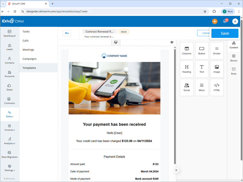The image size is (243, 182).
Task: Save the Contract Renewal template
Action: pyautogui.click(x=225, y=33)
